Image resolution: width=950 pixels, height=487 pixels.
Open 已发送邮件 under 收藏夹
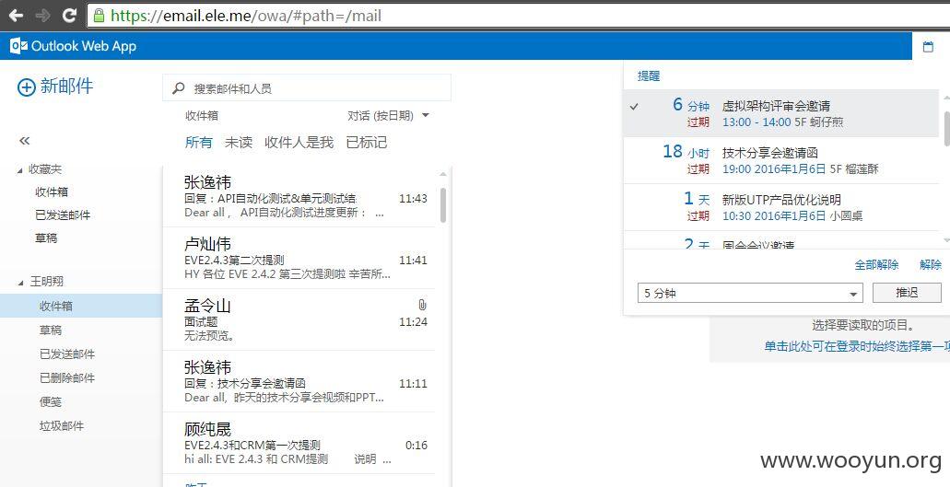pos(63,215)
